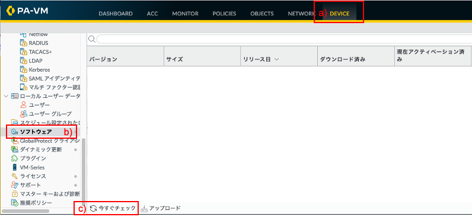Select the DEVICE tab

tap(340, 14)
